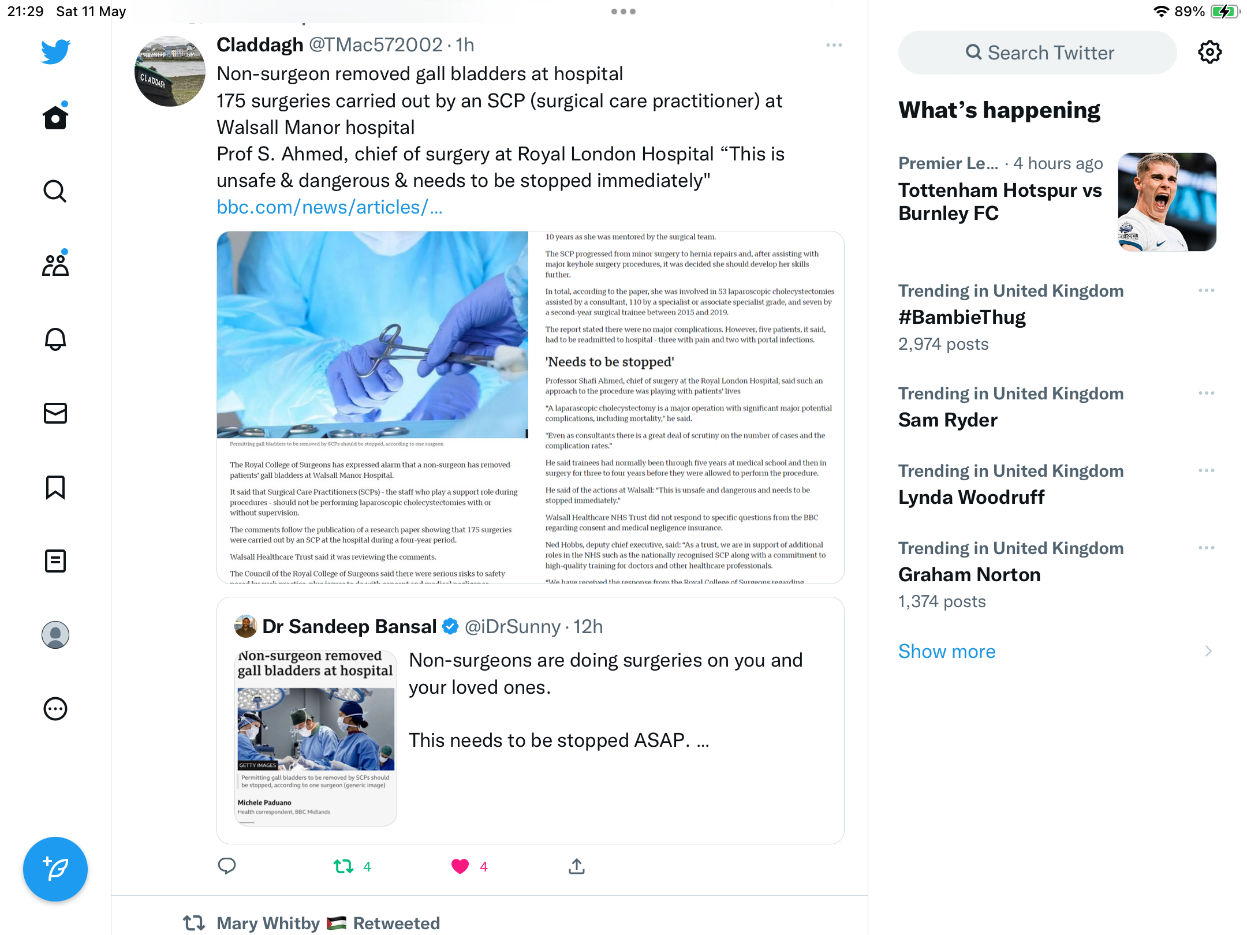Open the Lynda Woodruff trending topic

971,497
